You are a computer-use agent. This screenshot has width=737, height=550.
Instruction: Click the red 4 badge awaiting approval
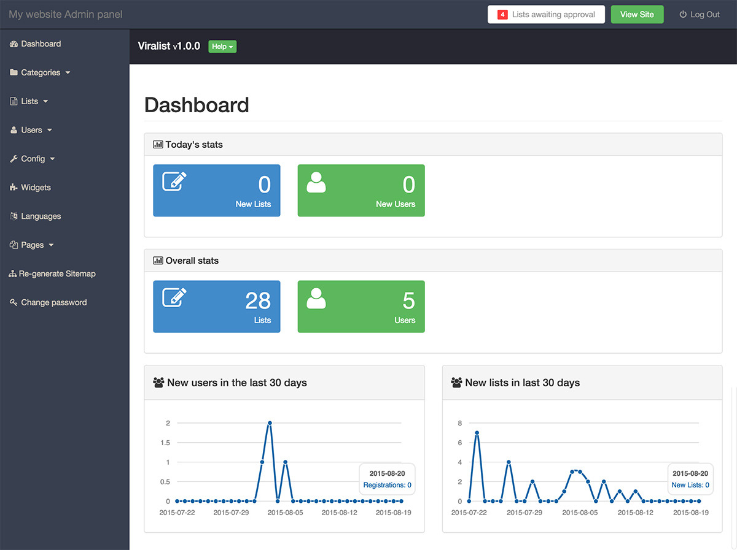(502, 14)
